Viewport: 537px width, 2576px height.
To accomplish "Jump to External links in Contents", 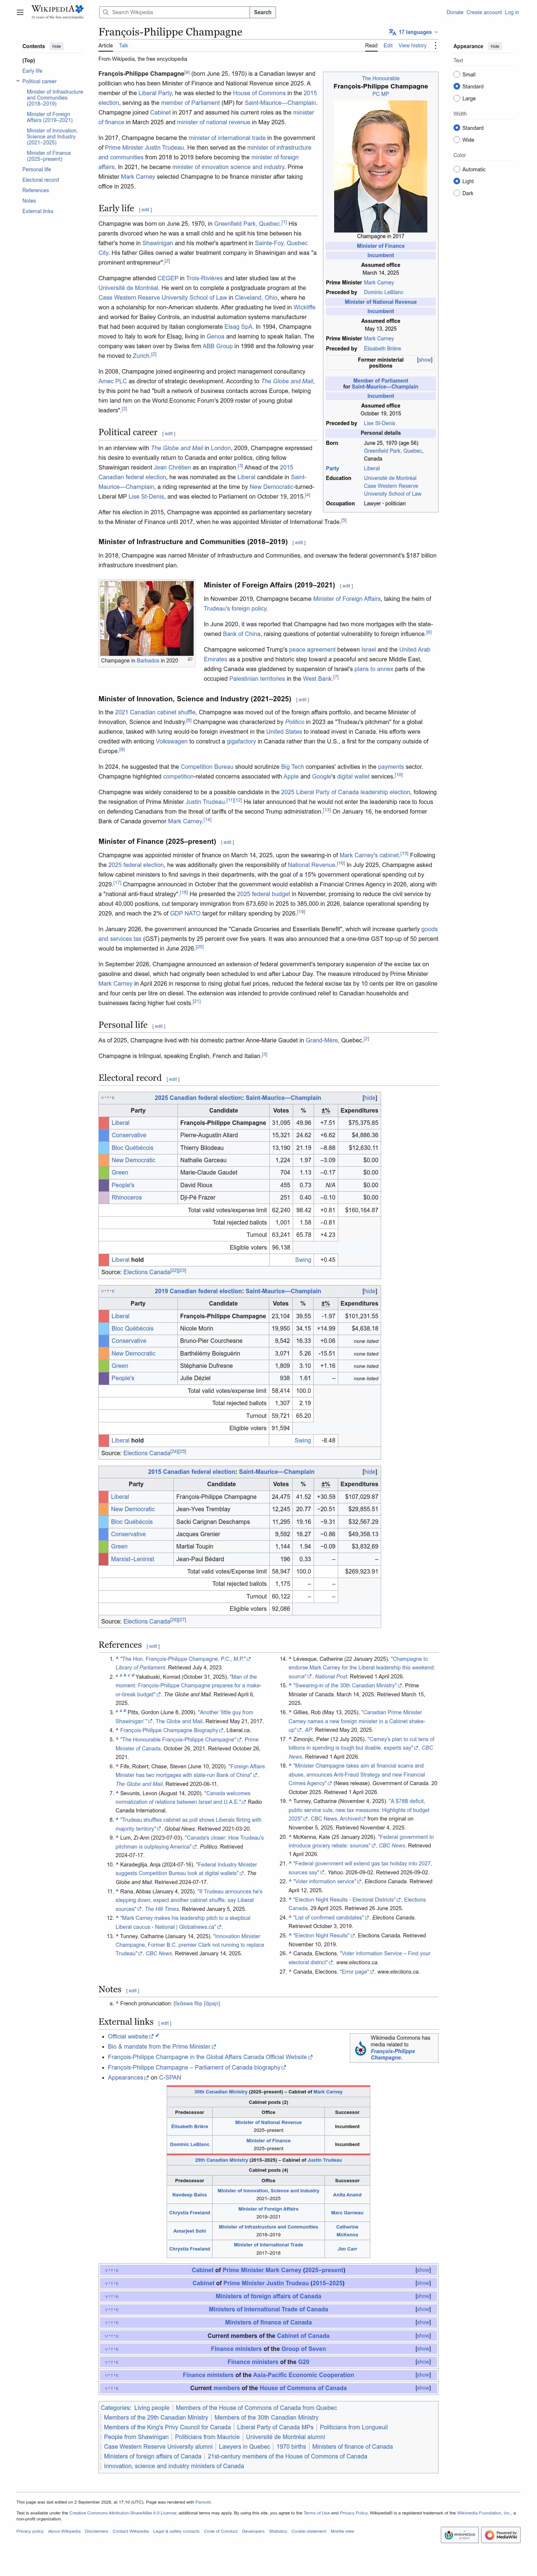I will tap(38, 211).
